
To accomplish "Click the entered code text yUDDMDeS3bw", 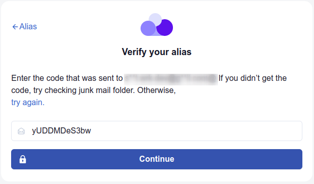I will [62, 131].
